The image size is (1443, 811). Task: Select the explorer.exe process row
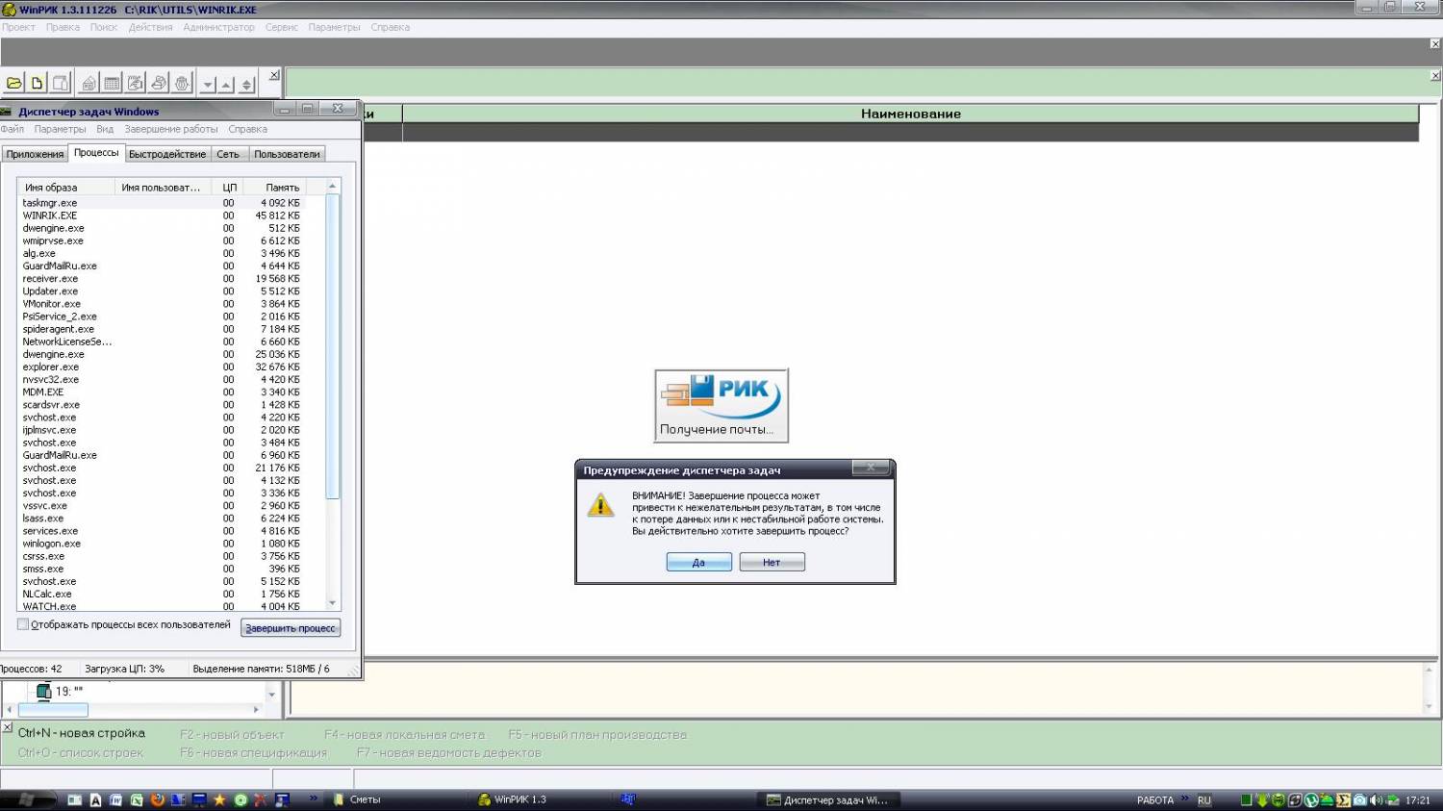tap(170, 367)
